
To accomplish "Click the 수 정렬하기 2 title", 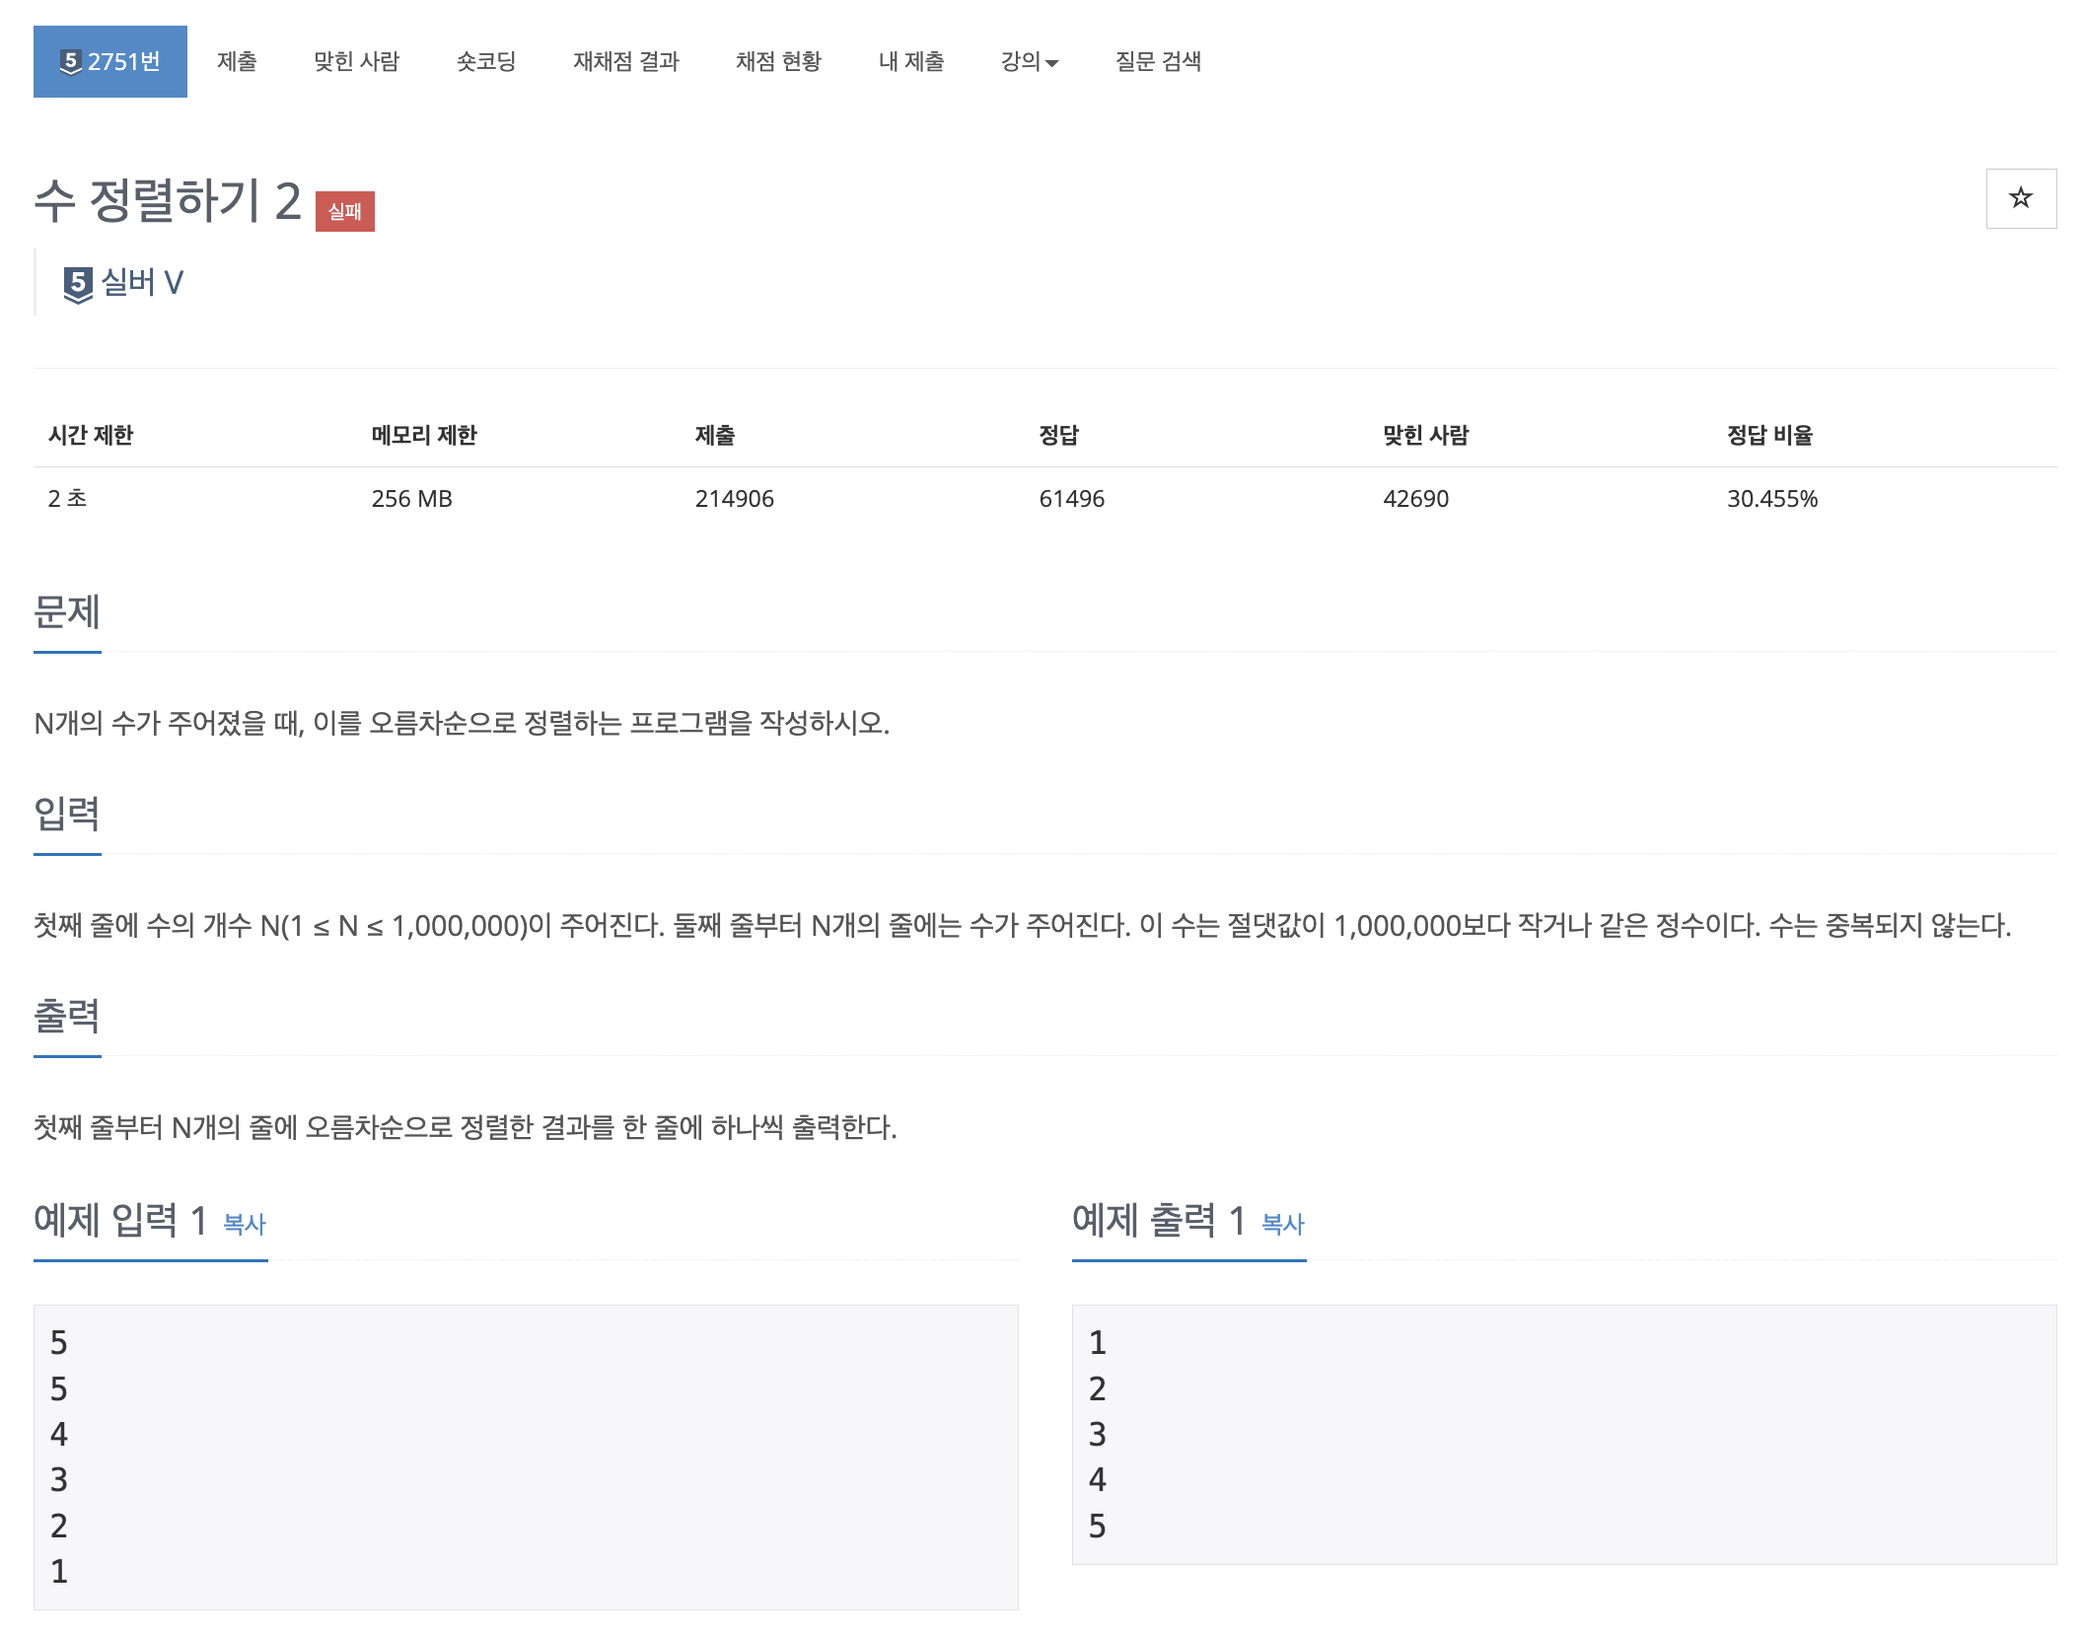I will [168, 200].
